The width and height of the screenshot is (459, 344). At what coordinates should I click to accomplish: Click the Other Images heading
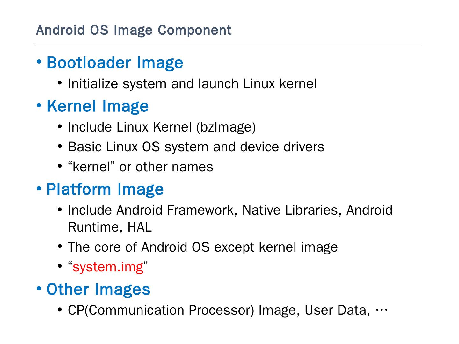pos(98,289)
